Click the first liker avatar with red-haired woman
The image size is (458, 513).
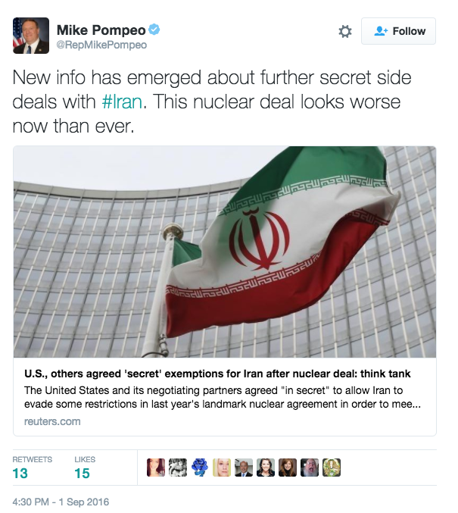156,468
